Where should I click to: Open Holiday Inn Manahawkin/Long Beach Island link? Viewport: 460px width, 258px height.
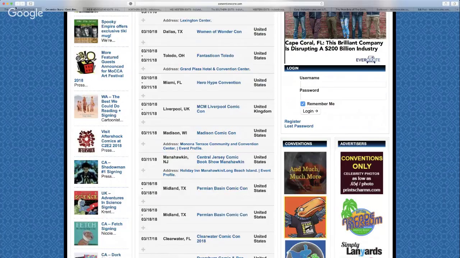click(219, 171)
